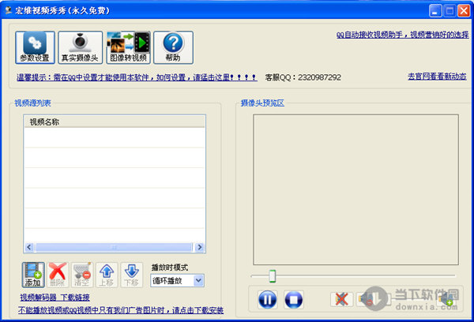Screen dimensions: 474x322
Task: Lower volume with the speaker minus icon
Action: tap(367, 299)
